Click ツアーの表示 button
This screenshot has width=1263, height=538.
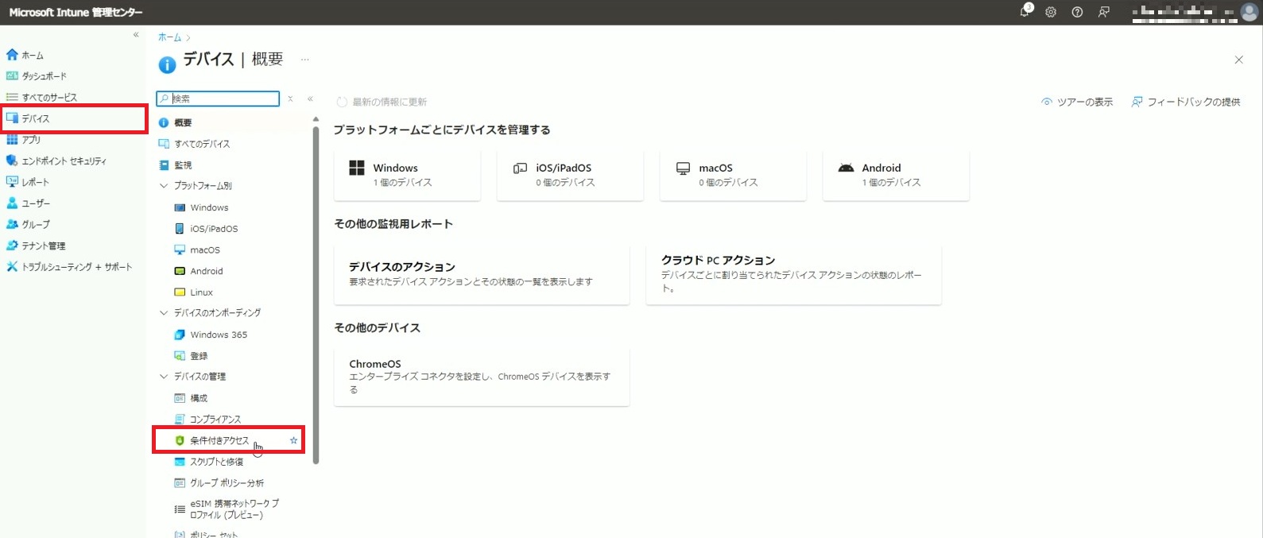click(1077, 102)
